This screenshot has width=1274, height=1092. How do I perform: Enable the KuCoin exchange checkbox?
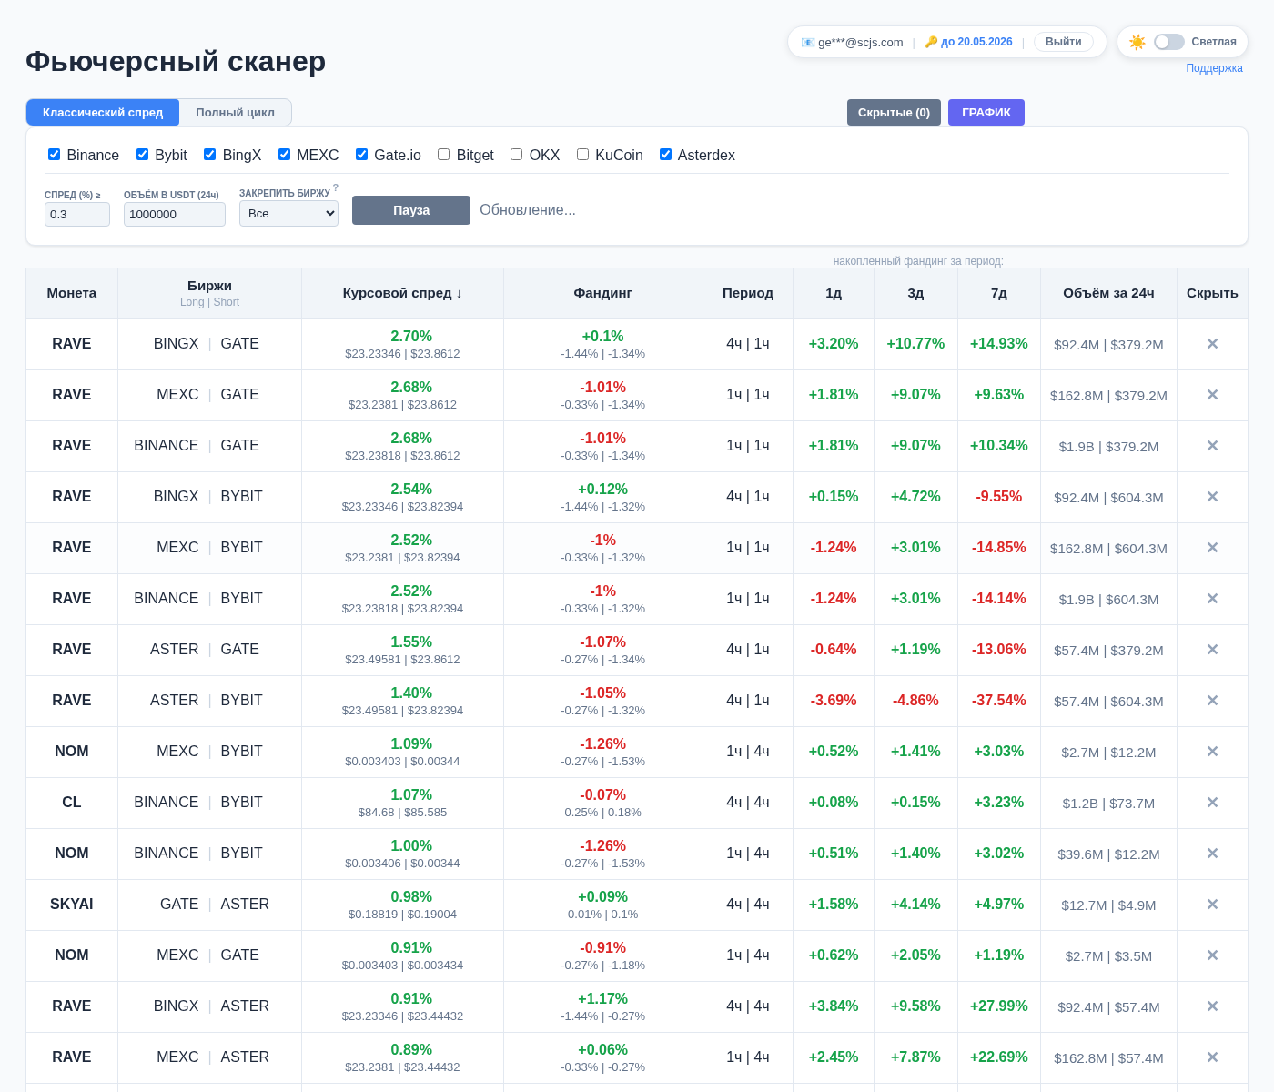[582, 155]
